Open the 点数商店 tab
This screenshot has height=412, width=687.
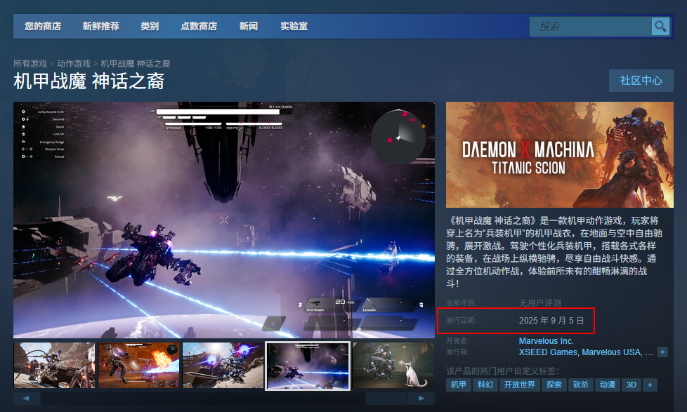pyautogui.click(x=199, y=27)
